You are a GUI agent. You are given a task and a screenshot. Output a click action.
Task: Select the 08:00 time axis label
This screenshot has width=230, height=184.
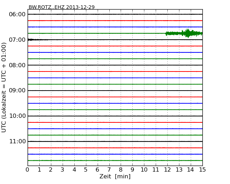coord(17,65)
